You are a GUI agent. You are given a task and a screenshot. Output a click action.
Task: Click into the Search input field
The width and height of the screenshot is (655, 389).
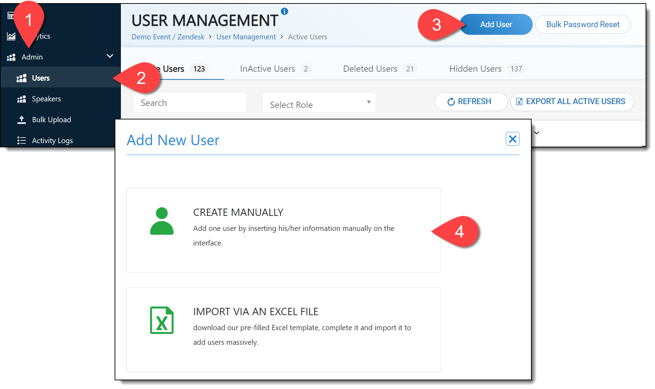tap(190, 103)
